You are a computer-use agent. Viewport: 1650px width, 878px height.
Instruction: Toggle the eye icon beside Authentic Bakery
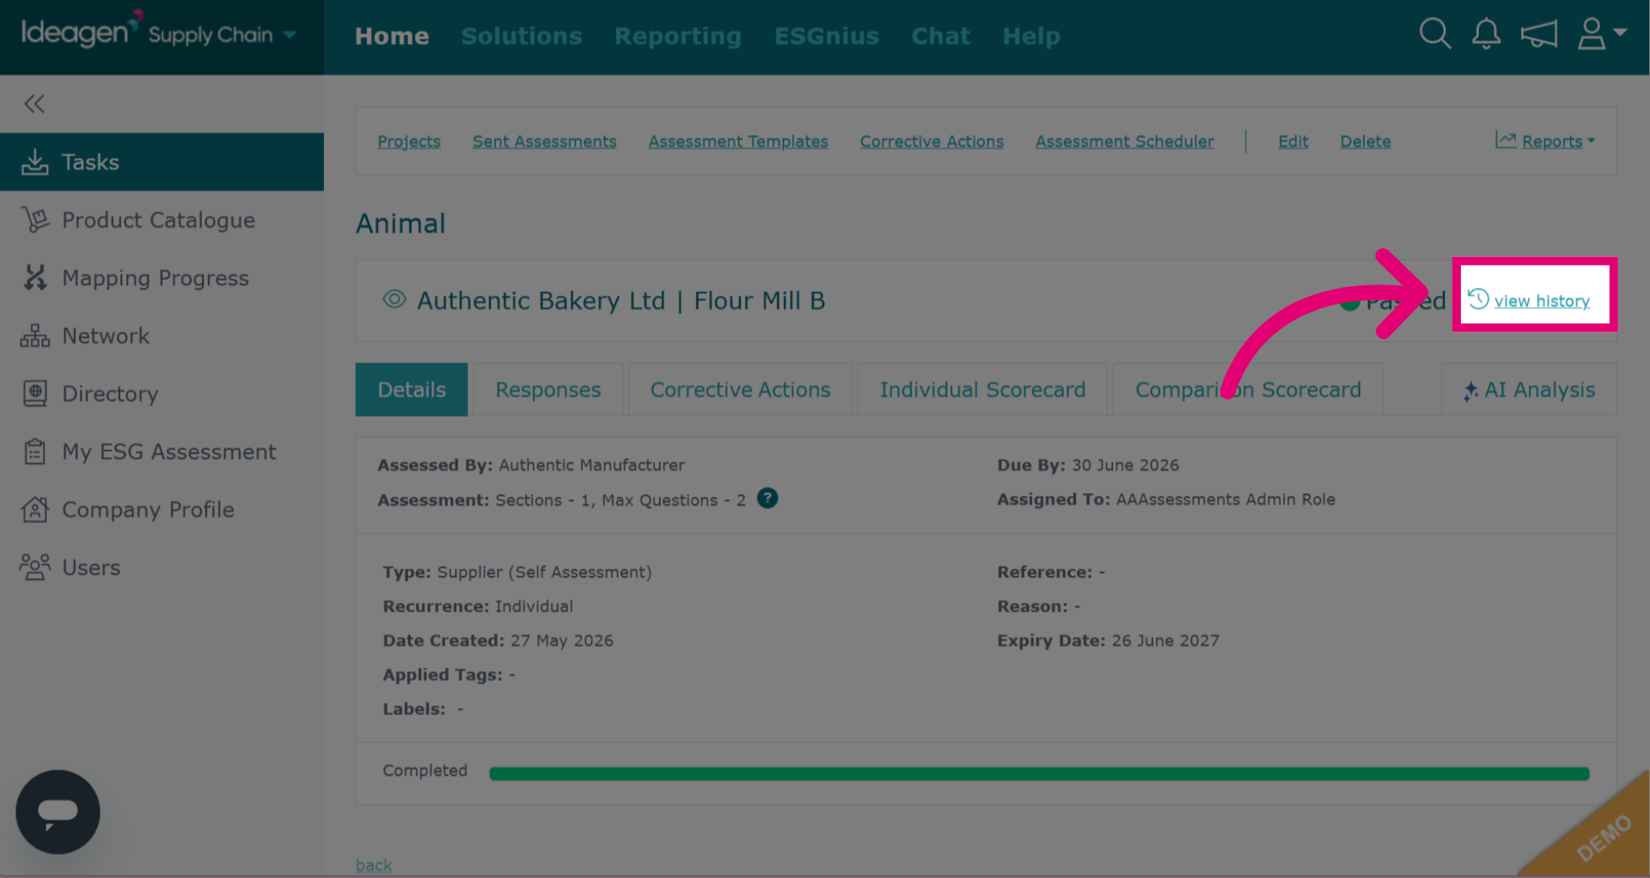[x=394, y=299]
